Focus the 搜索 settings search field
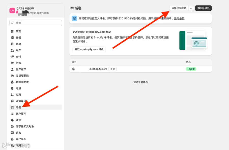 [x=36, y=23]
